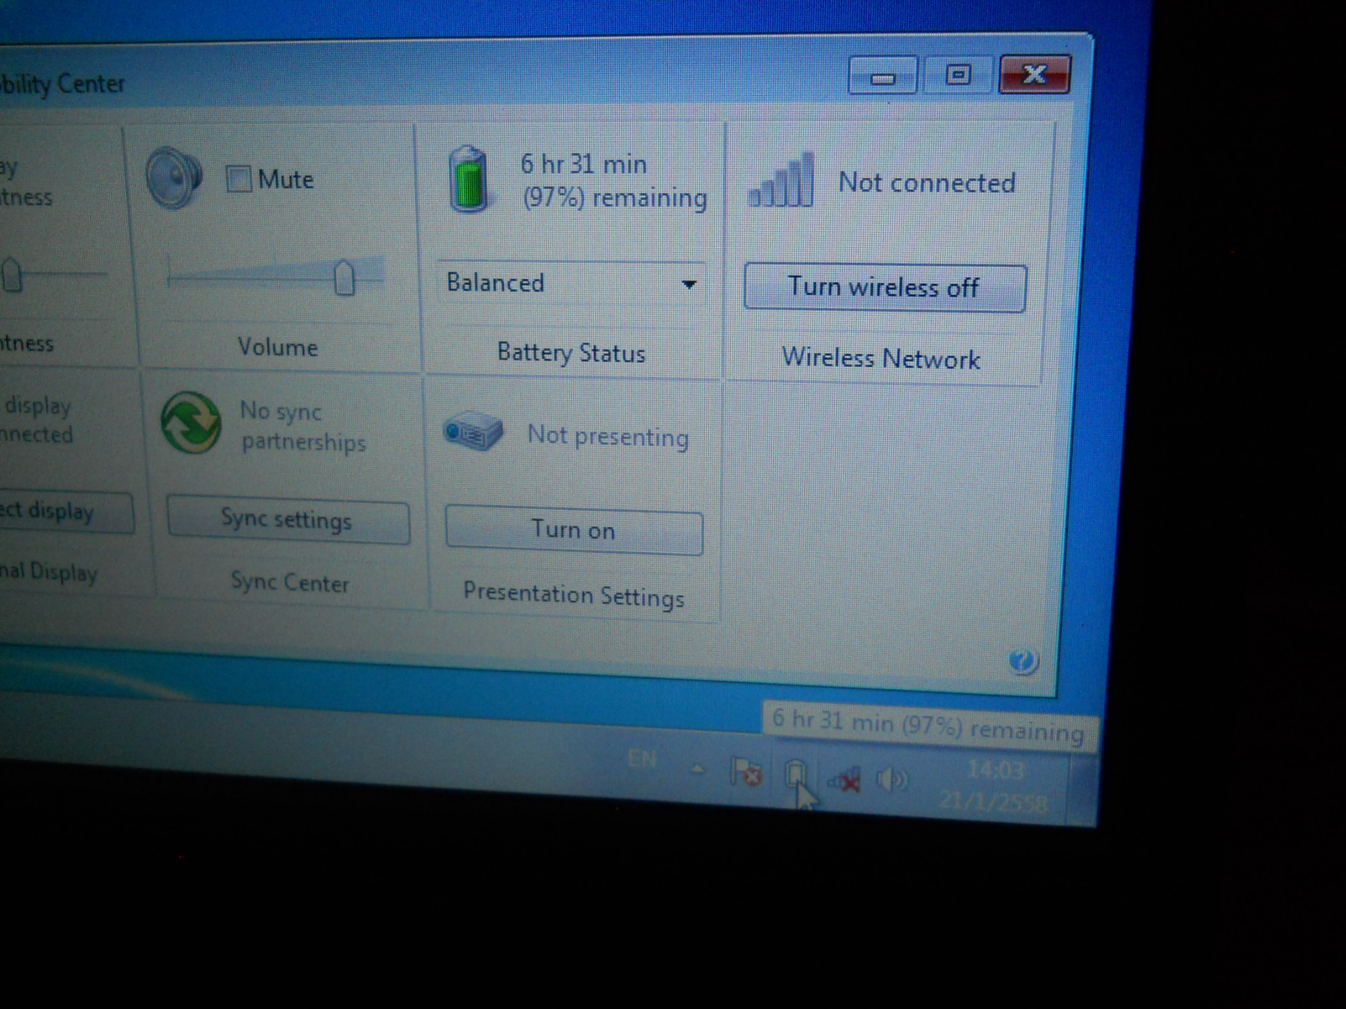Click the speaker icon in the Volume tile
Viewport: 1346px width, 1009px height.
click(x=174, y=177)
